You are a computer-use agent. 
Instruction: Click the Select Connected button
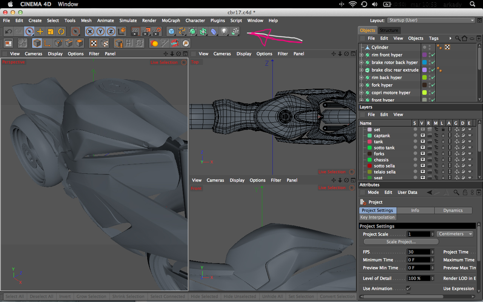click(168, 297)
